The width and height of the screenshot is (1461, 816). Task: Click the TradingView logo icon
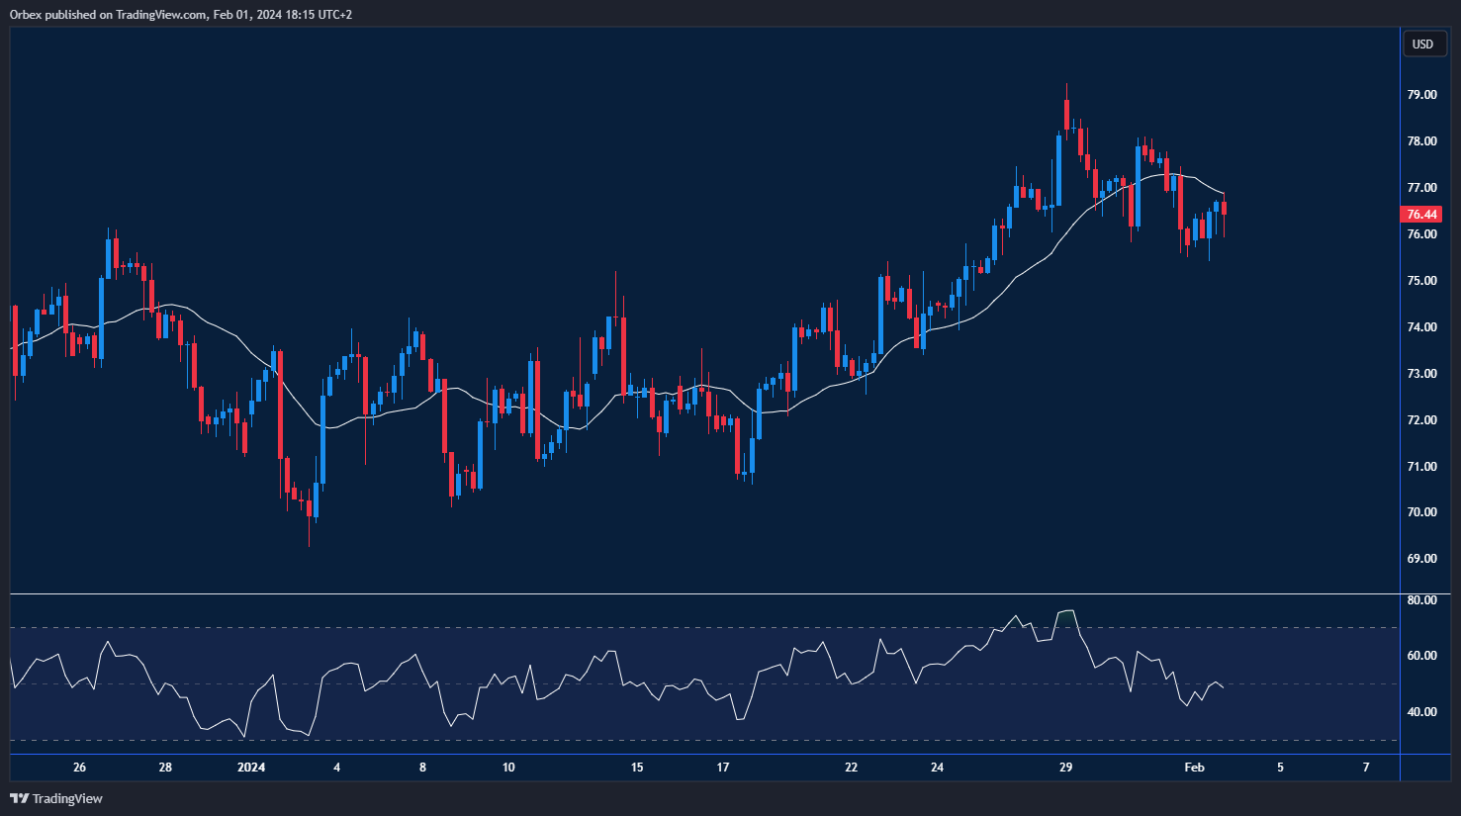click(19, 798)
